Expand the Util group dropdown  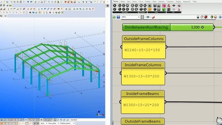click(180, 12)
